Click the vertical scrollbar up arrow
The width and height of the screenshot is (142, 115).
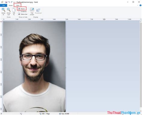tap(141, 22)
